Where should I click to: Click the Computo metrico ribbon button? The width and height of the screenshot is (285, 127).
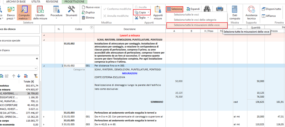[x=24, y=12]
